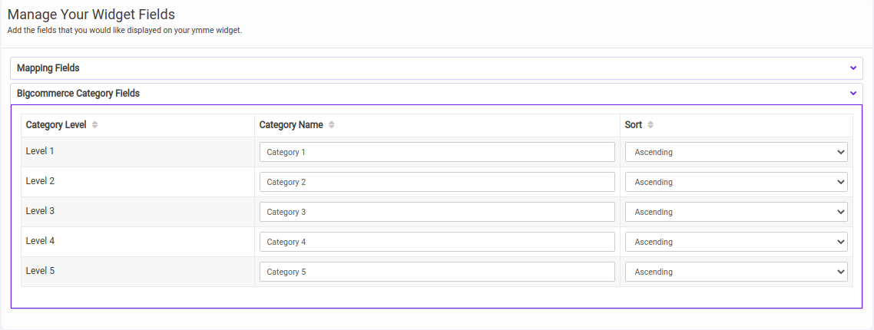Open Level 3 Sort dropdown
Image resolution: width=874 pixels, height=330 pixels.
pyautogui.click(x=736, y=212)
